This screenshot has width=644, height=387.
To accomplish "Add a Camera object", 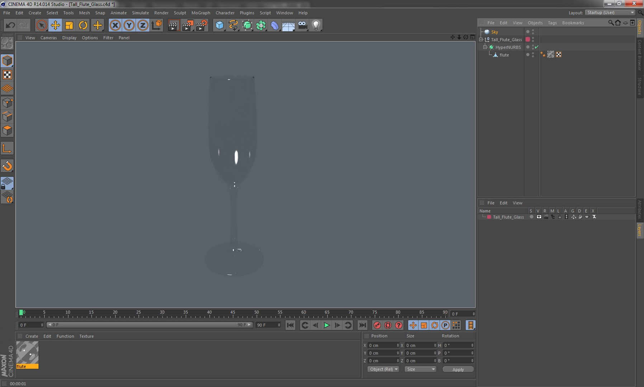I will 302,25.
